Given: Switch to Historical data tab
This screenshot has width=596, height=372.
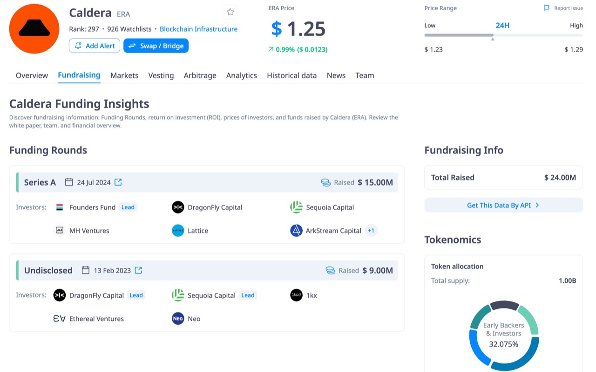Looking at the screenshot, I should (x=292, y=75).
